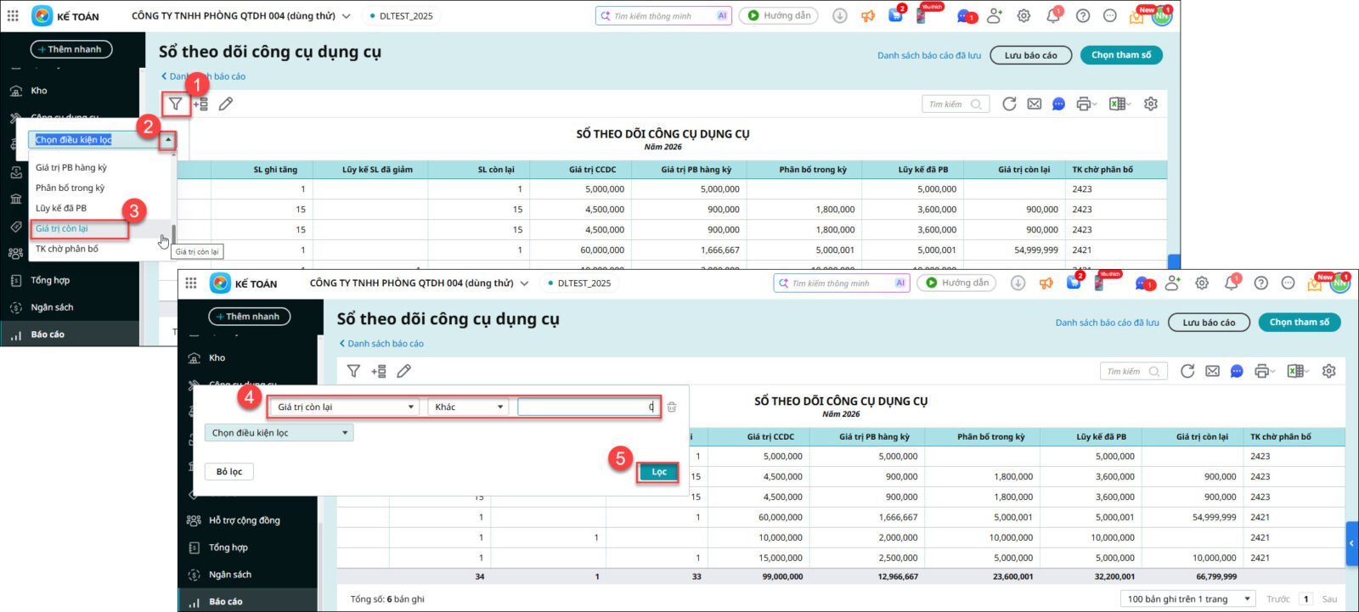Click the scrollbar in the filter condition list
The image size is (1359, 612).
[173, 233]
